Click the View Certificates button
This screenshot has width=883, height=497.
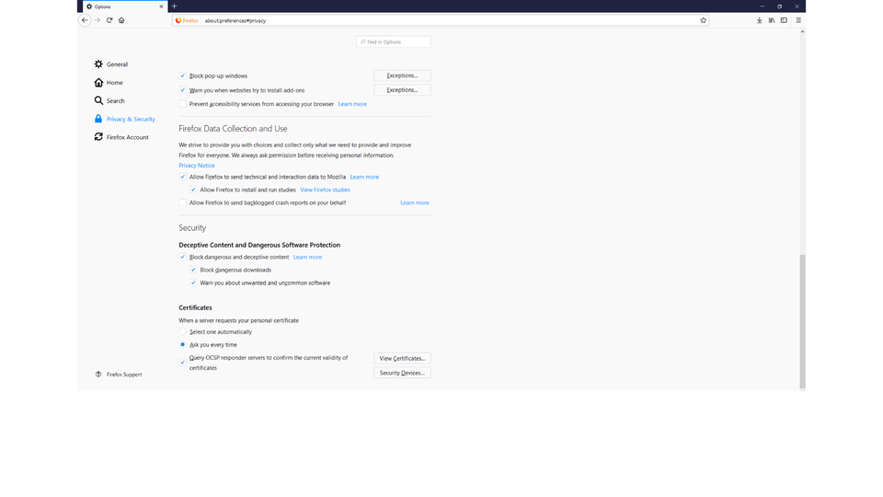coord(402,358)
